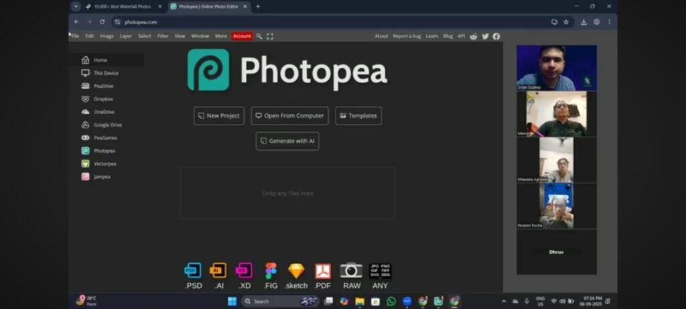Open Vectorpea from the sidebar
Image resolution: width=686 pixels, height=309 pixels.
click(x=105, y=164)
